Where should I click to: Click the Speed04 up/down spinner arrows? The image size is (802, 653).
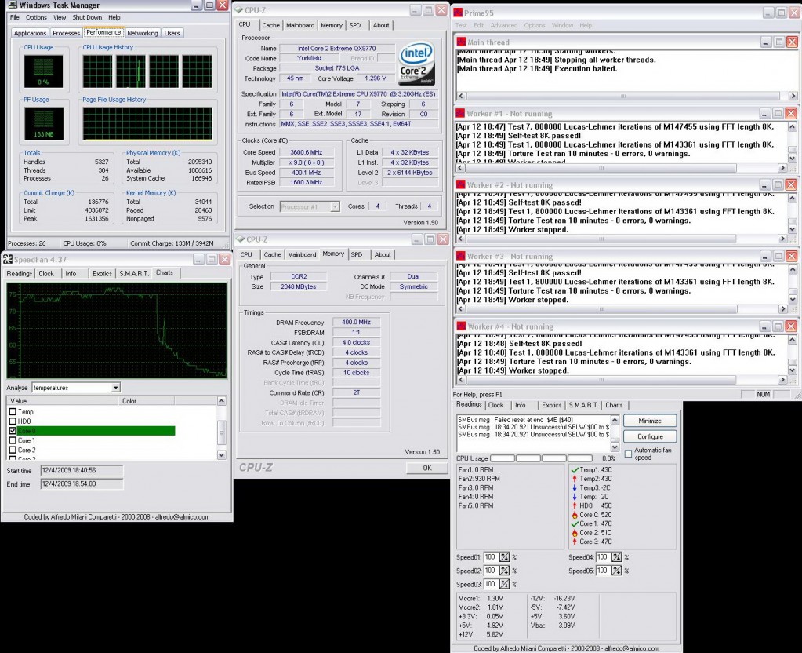(615, 557)
